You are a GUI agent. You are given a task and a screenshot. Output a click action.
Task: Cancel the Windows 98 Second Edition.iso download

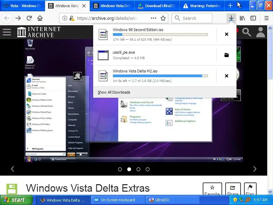[x=227, y=34]
